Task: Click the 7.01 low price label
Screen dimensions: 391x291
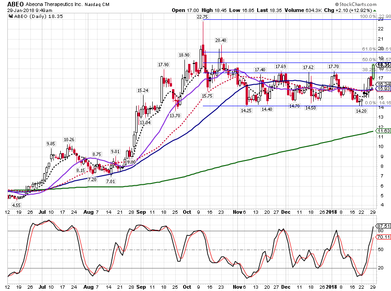Action: point(111,181)
